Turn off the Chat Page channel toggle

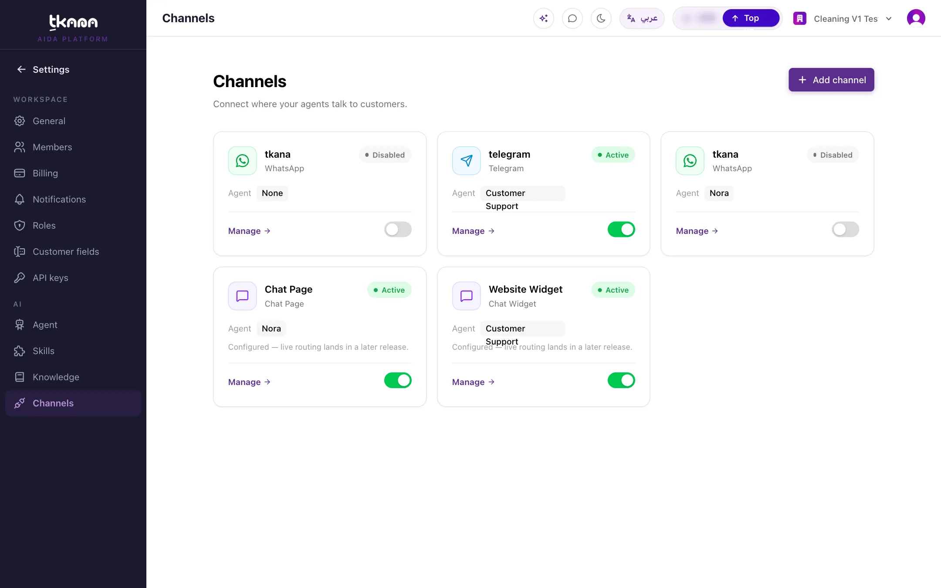[x=398, y=380]
